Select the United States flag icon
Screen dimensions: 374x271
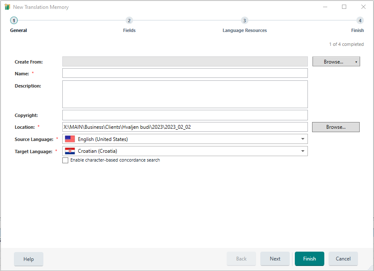pyautogui.click(x=70, y=139)
